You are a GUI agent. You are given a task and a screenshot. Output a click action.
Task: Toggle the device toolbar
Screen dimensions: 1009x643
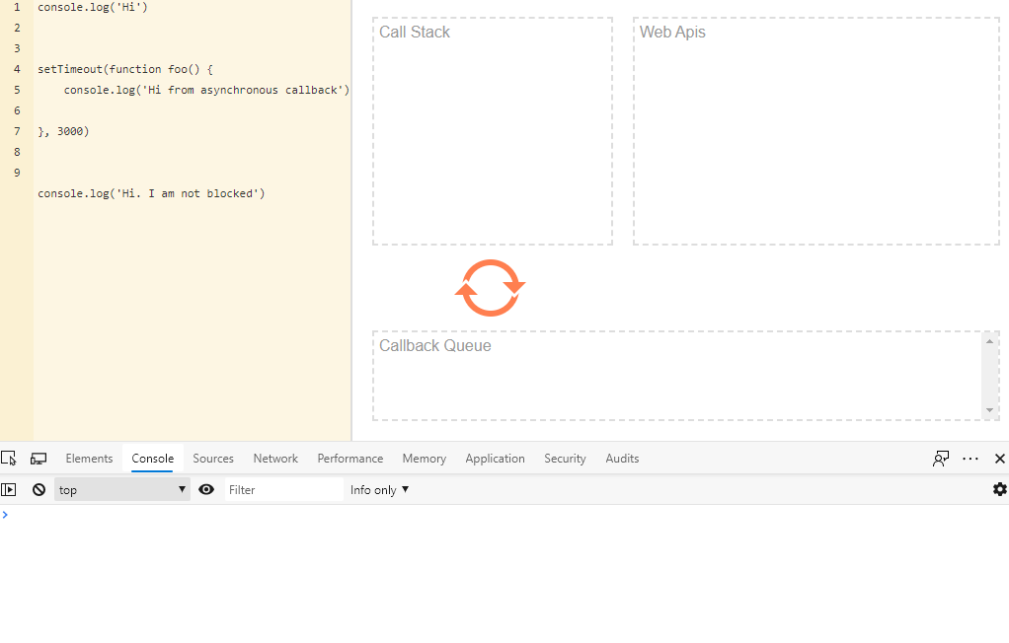[x=38, y=458]
